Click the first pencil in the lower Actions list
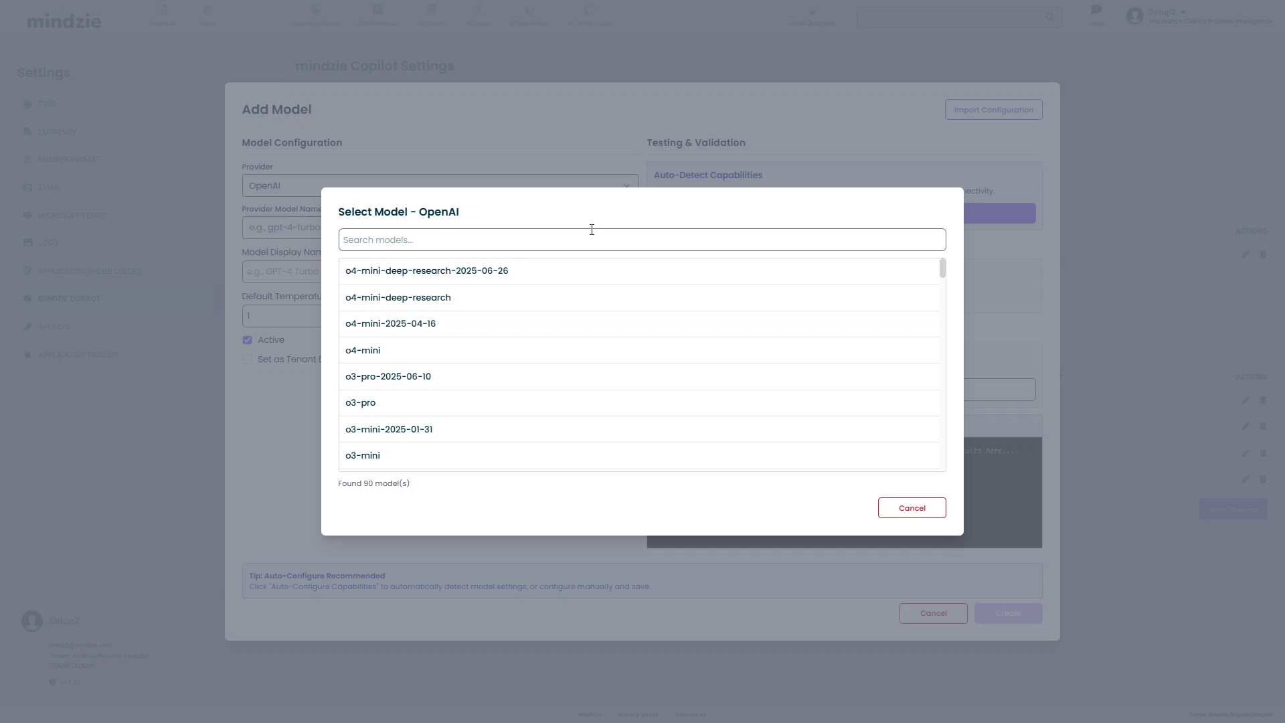1285x723 pixels. pyautogui.click(x=1246, y=400)
